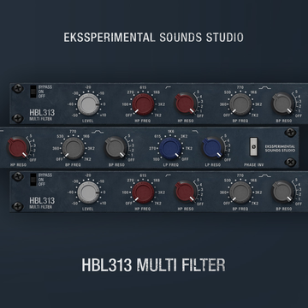Click the red HP FREQ knob on the bottom unit
This screenshot has width=308, height=308.
tap(143, 192)
